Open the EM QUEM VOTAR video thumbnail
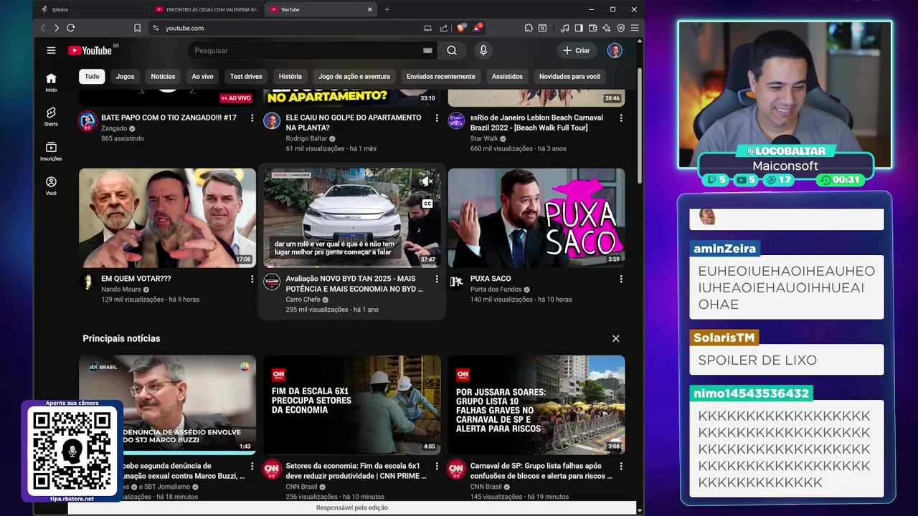The height and width of the screenshot is (516, 918). coord(167,218)
